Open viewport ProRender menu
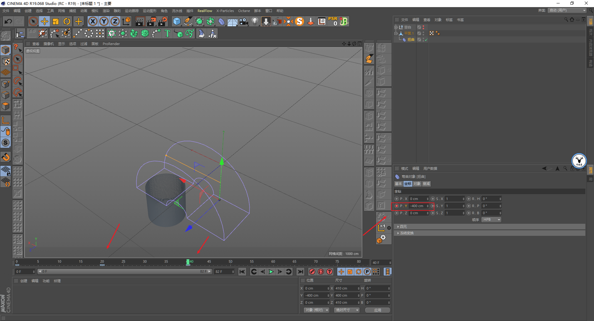This screenshot has width=594, height=321. 111,44
